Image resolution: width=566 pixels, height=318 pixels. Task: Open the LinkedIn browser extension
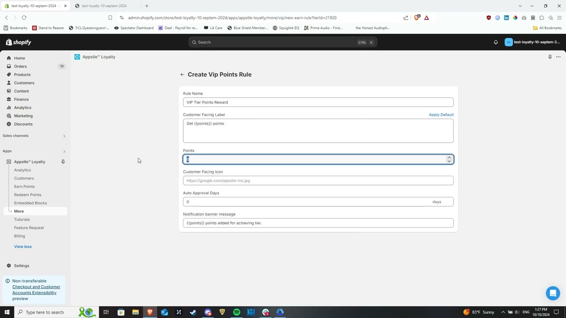point(506,18)
